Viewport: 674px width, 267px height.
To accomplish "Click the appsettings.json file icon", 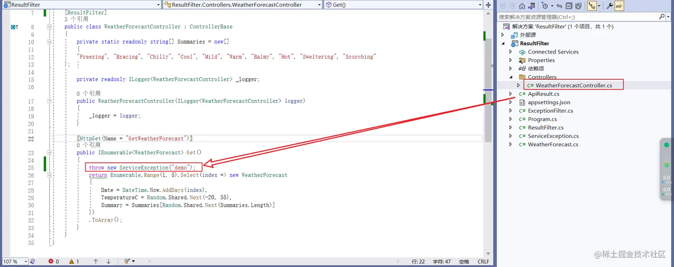I will pos(522,102).
